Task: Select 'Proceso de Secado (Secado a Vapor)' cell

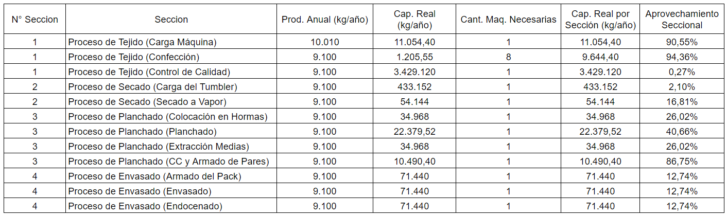Action: pos(171,102)
